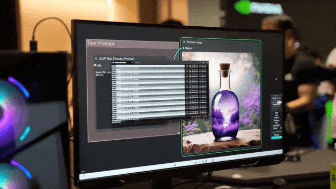Click the Clear button in side menu
Viewport: 336px width, 189px height.
(x=277, y=123)
